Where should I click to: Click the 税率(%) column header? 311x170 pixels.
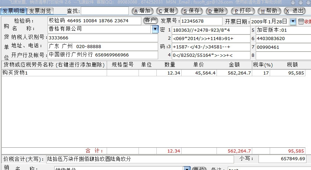pos(263,65)
